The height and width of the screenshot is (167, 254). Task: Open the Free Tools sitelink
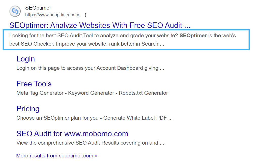[x=34, y=84]
